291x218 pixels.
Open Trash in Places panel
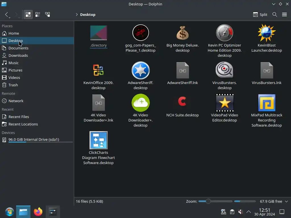click(x=37, y=85)
